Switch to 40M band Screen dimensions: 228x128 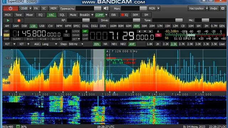pos(136,26)
